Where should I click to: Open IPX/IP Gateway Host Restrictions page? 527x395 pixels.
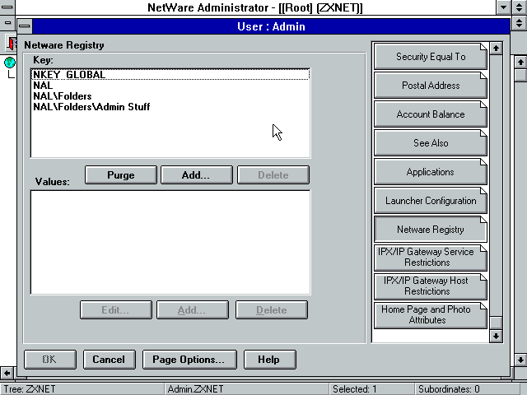click(x=431, y=286)
